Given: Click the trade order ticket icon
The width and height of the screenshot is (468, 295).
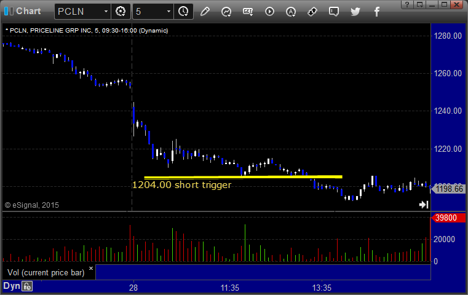Looking at the screenshot, I should point(312,12).
